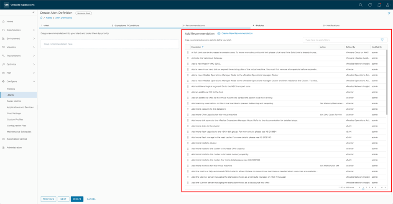The height and width of the screenshot is (204, 393).
Task: Grab the drag handle for Add more hosts to cluster.
Action: (x=188, y=143)
